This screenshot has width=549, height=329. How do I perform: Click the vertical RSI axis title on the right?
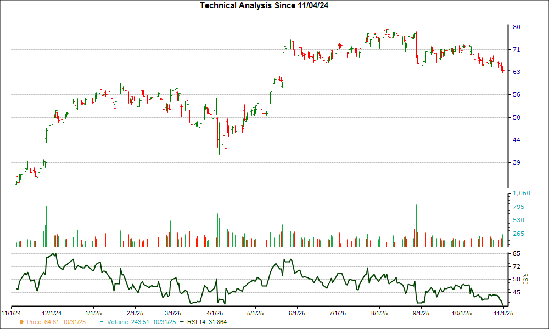pyautogui.click(x=526, y=280)
